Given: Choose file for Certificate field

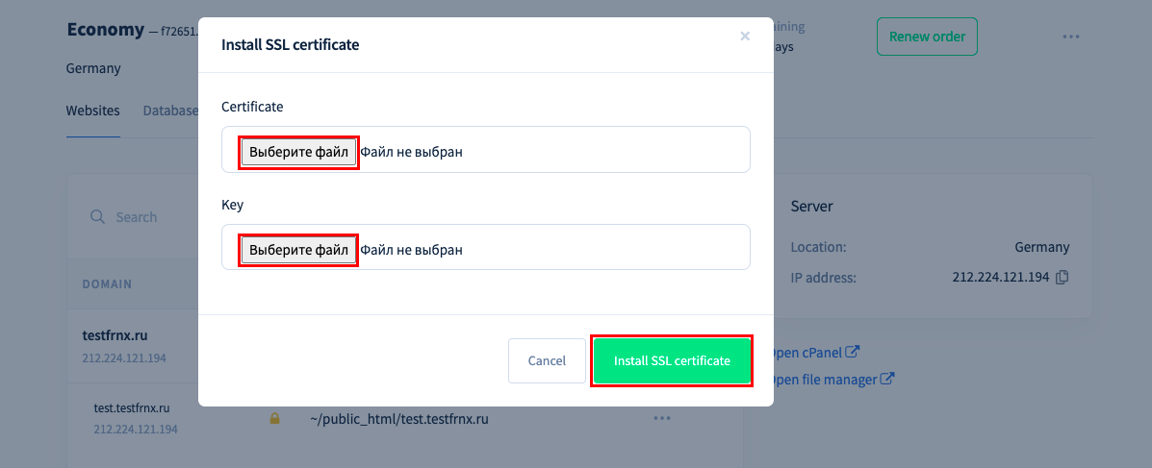Looking at the screenshot, I should (299, 153).
